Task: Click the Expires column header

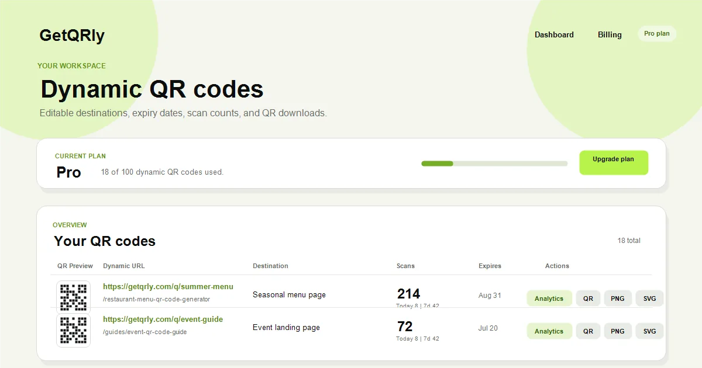Action: click(x=490, y=266)
